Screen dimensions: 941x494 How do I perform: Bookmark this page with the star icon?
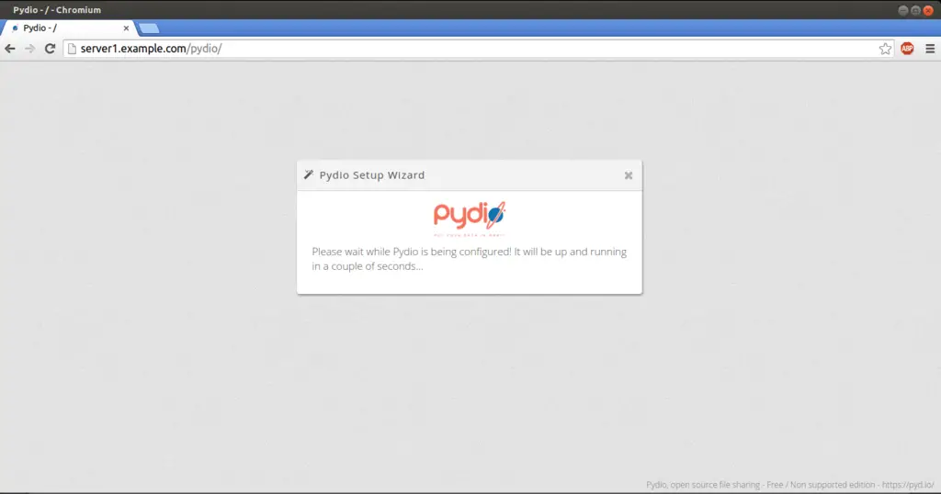pyautogui.click(x=885, y=49)
